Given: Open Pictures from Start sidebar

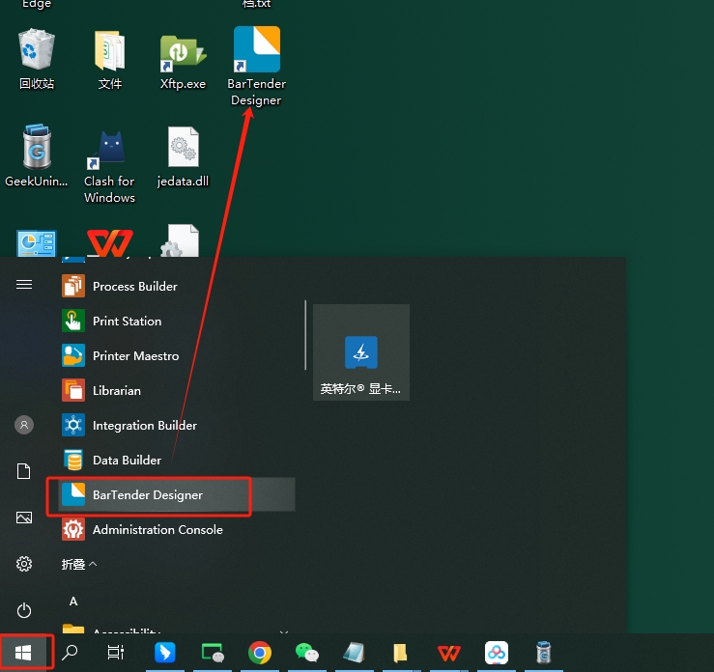Looking at the screenshot, I should (x=24, y=518).
